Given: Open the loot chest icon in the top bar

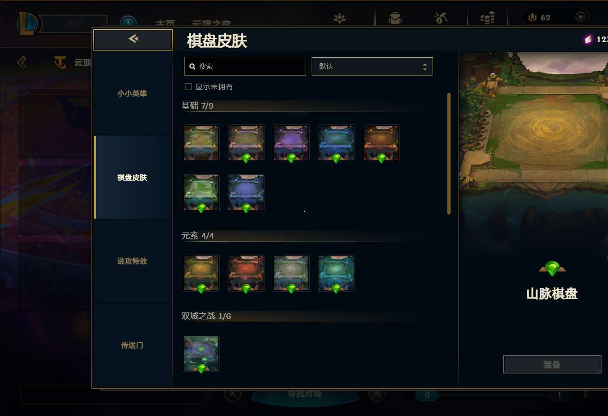Looking at the screenshot, I should pyautogui.click(x=395, y=18).
